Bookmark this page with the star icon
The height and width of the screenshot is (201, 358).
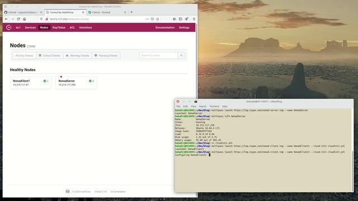[x=158, y=19]
